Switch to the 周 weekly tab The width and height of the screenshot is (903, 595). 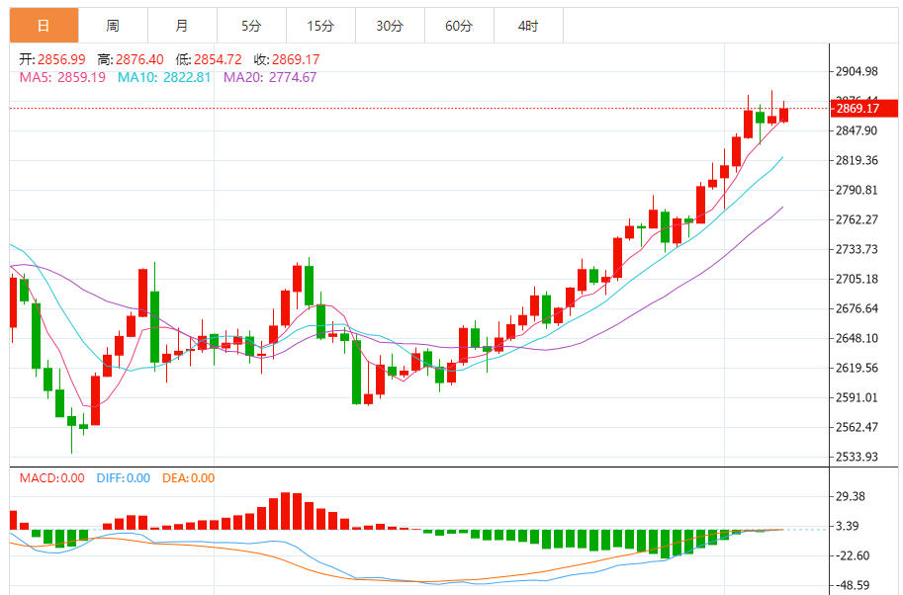(113, 26)
